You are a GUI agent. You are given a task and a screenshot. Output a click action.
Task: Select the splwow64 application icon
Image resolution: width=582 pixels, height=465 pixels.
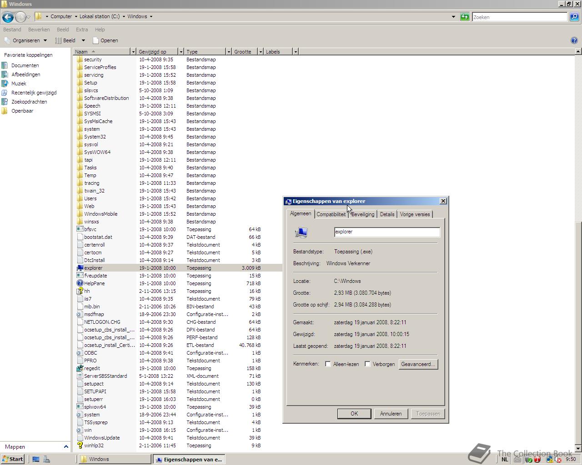click(80, 407)
